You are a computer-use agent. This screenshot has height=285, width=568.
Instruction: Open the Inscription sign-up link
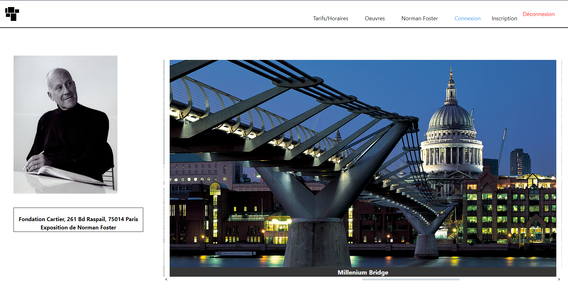[504, 18]
